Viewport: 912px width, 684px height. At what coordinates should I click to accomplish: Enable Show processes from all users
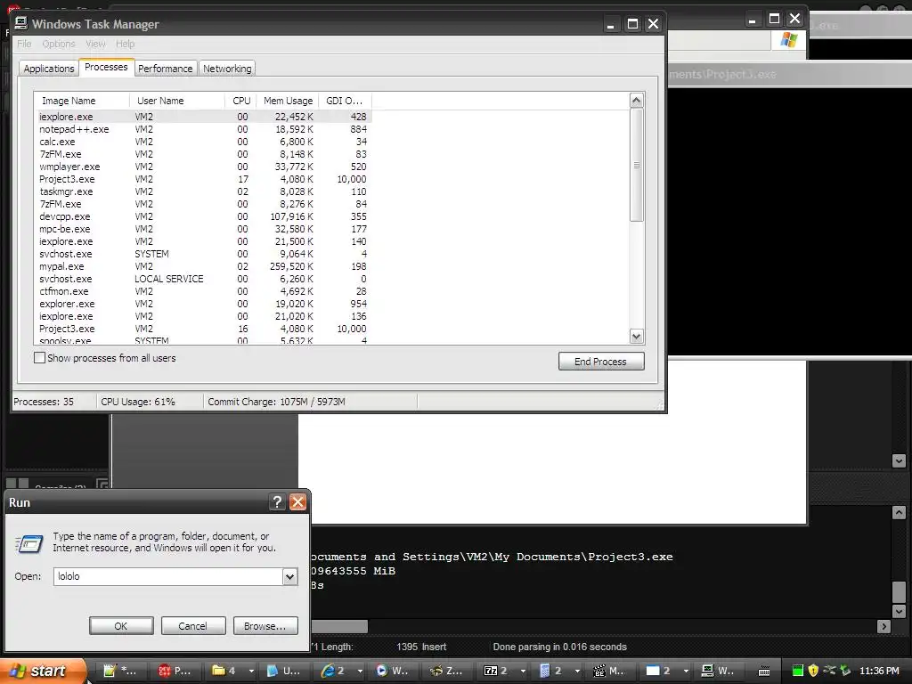[x=39, y=358]
